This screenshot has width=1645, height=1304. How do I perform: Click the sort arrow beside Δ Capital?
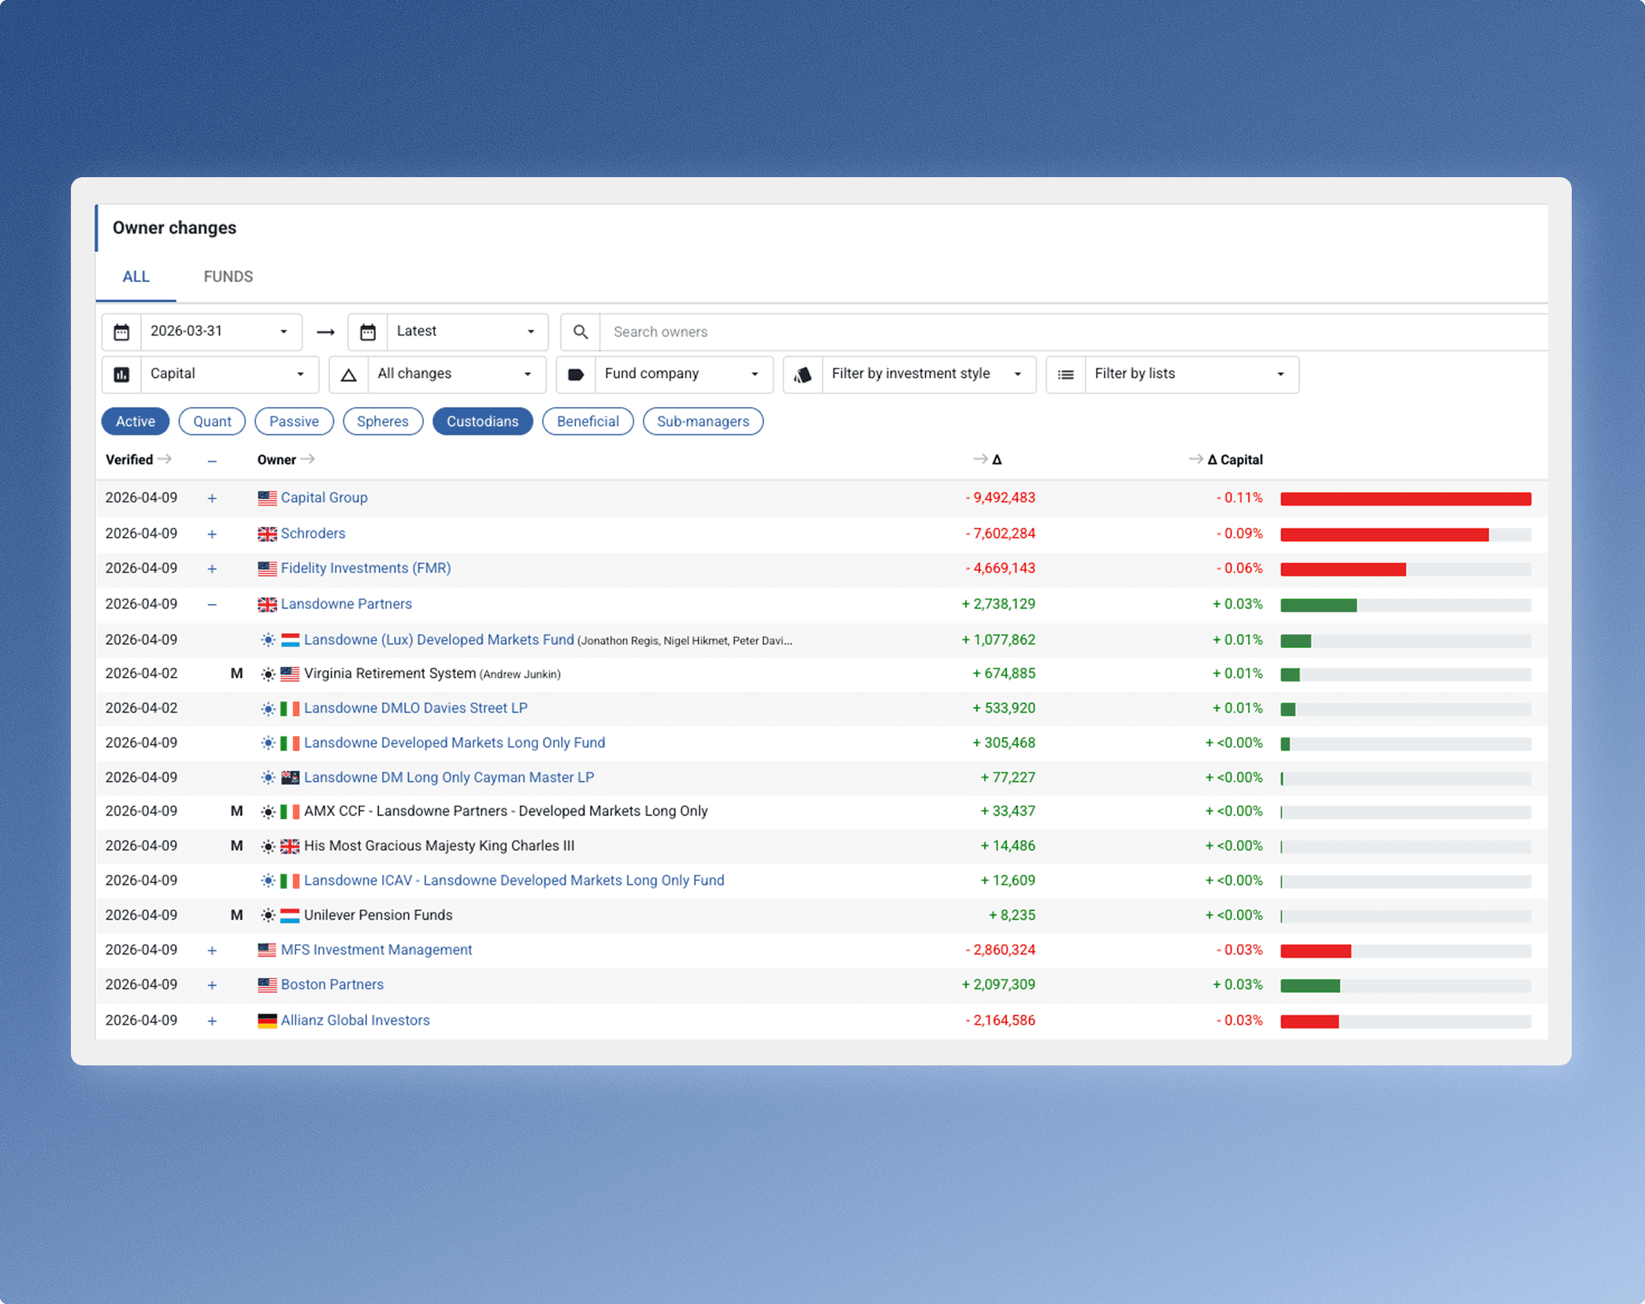[1196, 459]
